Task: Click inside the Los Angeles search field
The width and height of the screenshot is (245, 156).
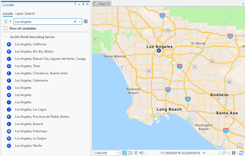Action: click(x=41, y=22)
